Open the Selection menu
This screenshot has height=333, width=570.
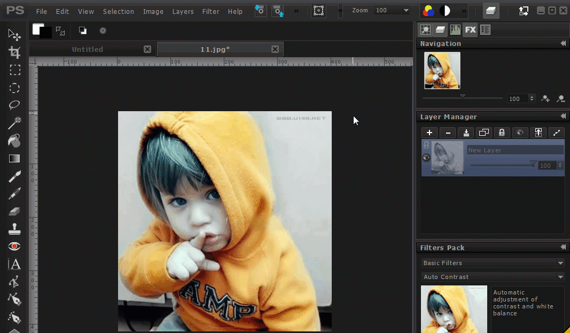point(119,12)
